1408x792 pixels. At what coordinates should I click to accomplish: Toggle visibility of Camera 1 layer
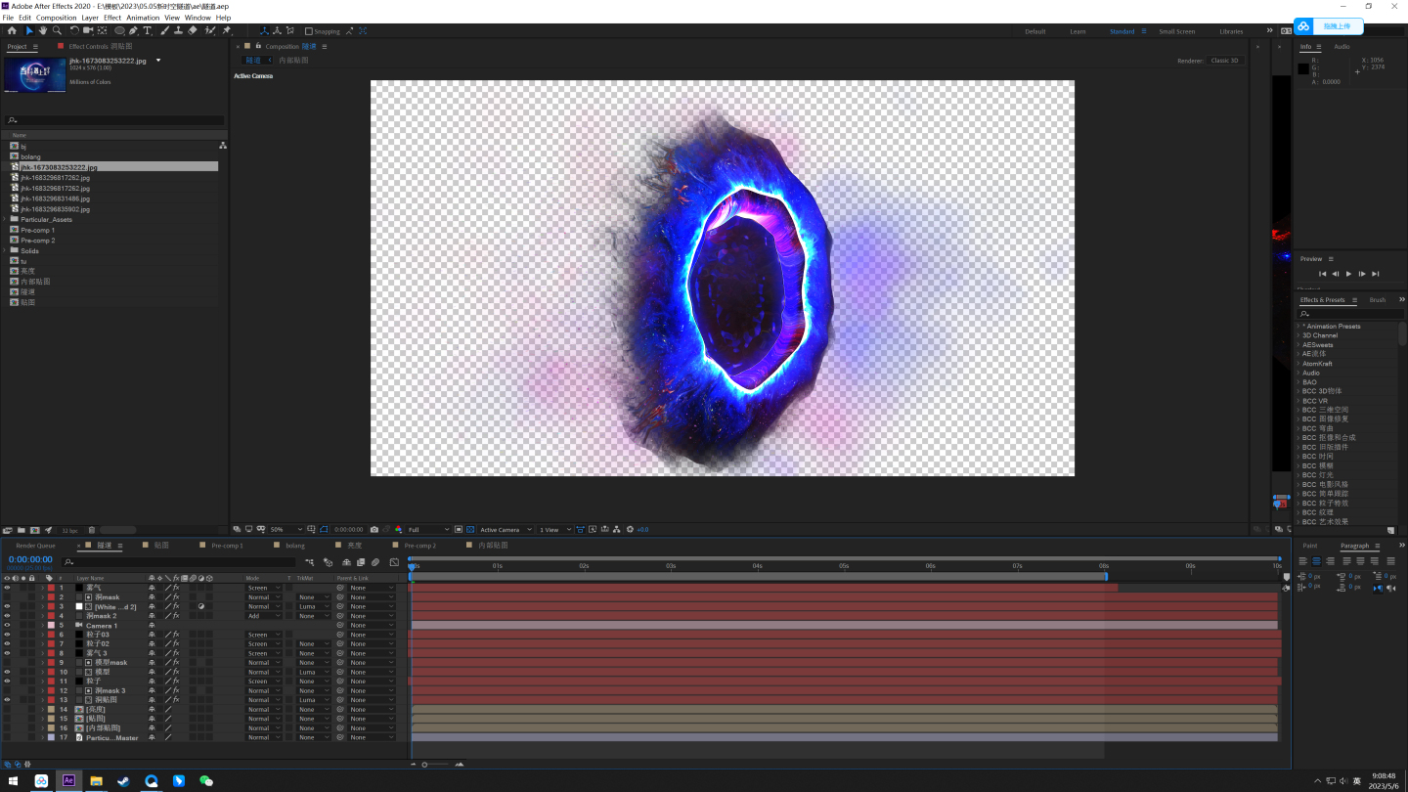coord(7,625)
